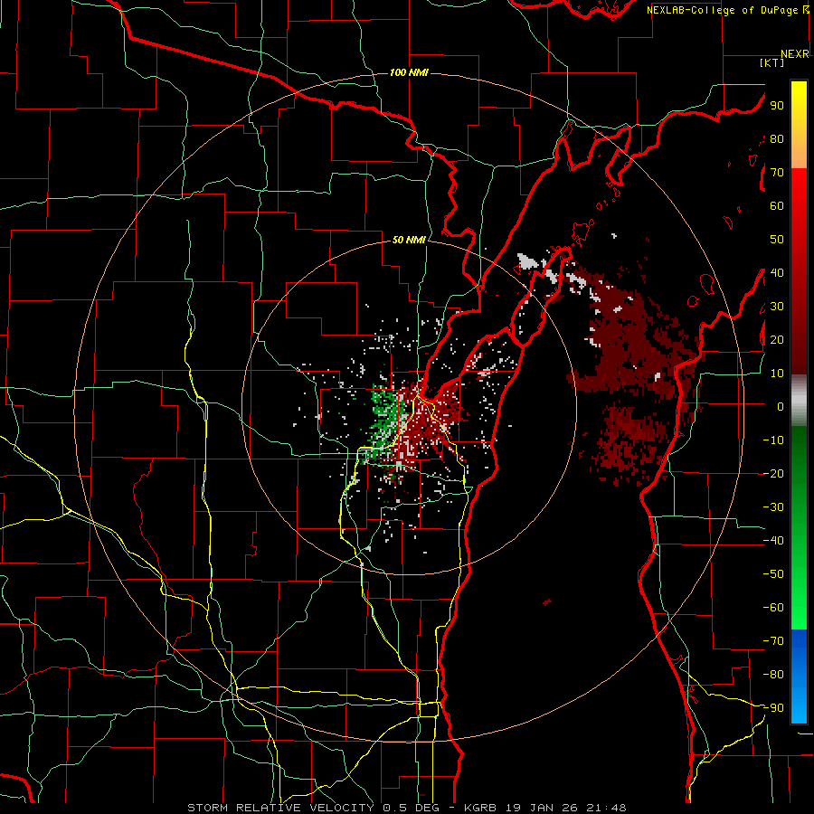Click the -50 value on velocity scale
Screen dimensions: 814x814
[773, 574]
